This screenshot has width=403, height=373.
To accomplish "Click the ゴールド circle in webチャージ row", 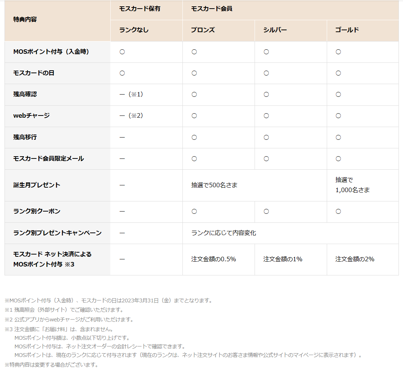I will click(338, 116).
